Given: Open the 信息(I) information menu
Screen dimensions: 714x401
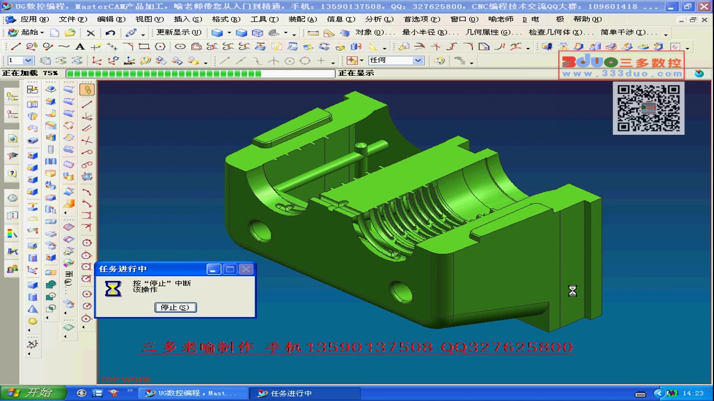Looking at the screenshot, I should pyautogui.click(x=341, y=19).
